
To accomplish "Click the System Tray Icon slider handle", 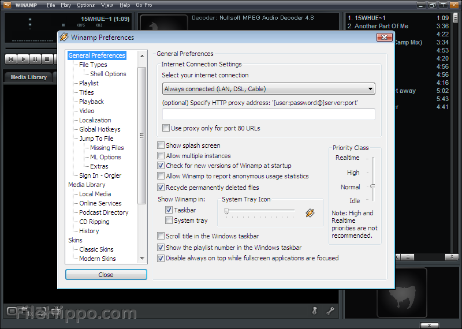I will (x=226, y=211).
